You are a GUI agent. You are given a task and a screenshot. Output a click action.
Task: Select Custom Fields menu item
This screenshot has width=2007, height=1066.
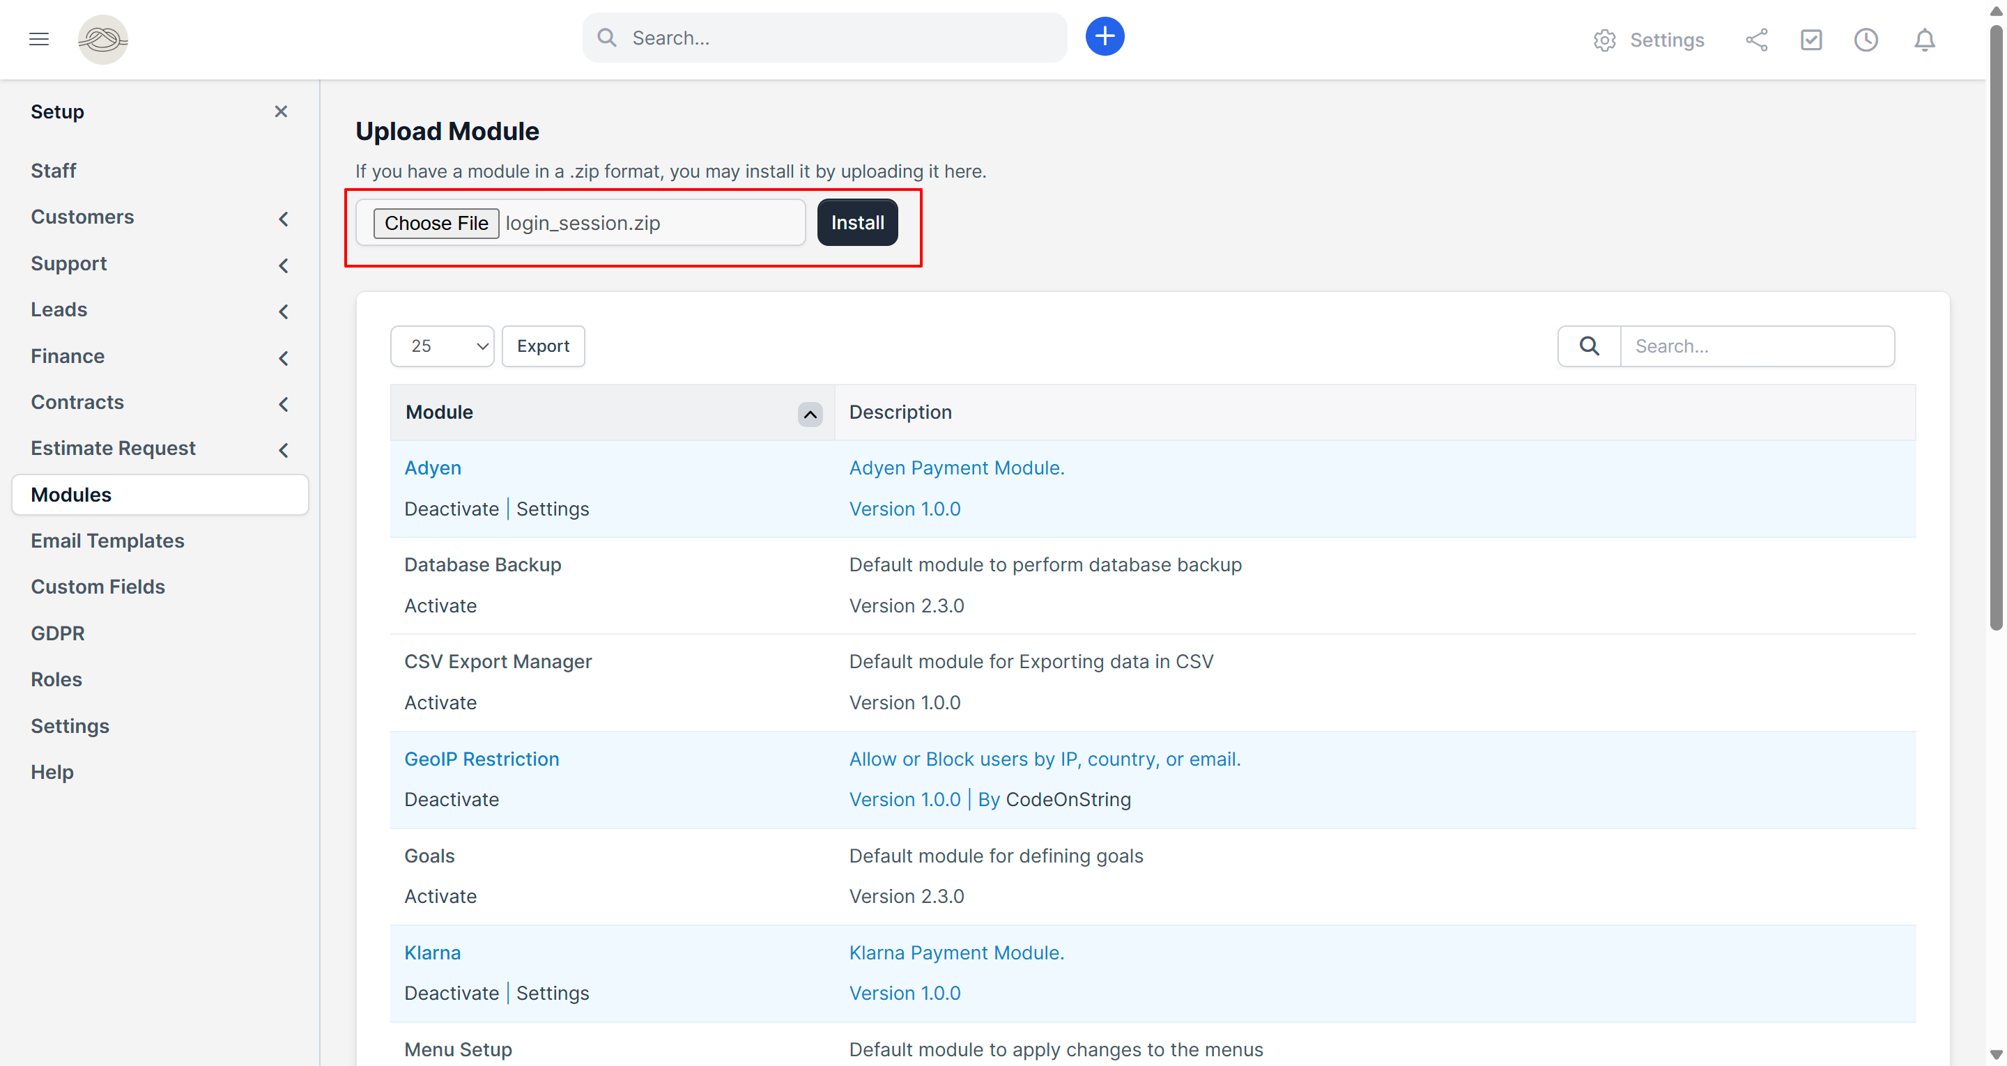point(98,587)
